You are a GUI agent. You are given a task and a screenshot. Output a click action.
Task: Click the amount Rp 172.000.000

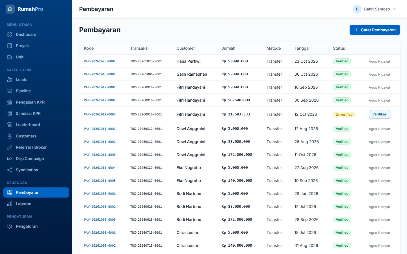237,155
